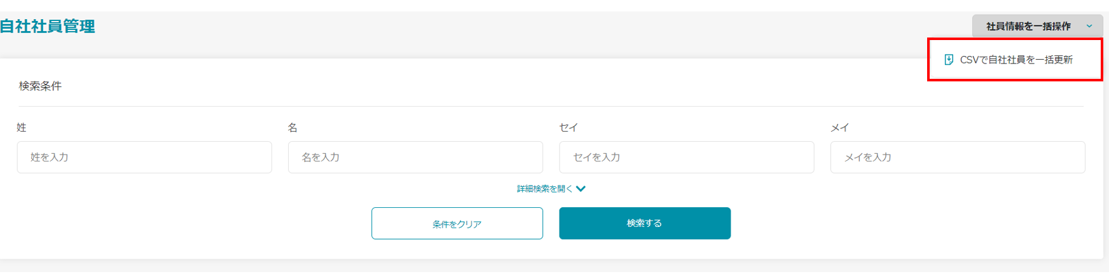Click the chevron arrow on 社員情報を一括操作
This screenshot has width=1109, height=274.
click(1089, 26)
